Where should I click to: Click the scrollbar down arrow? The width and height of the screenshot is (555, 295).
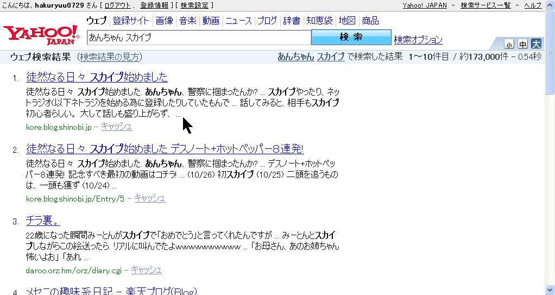(550, 289)
